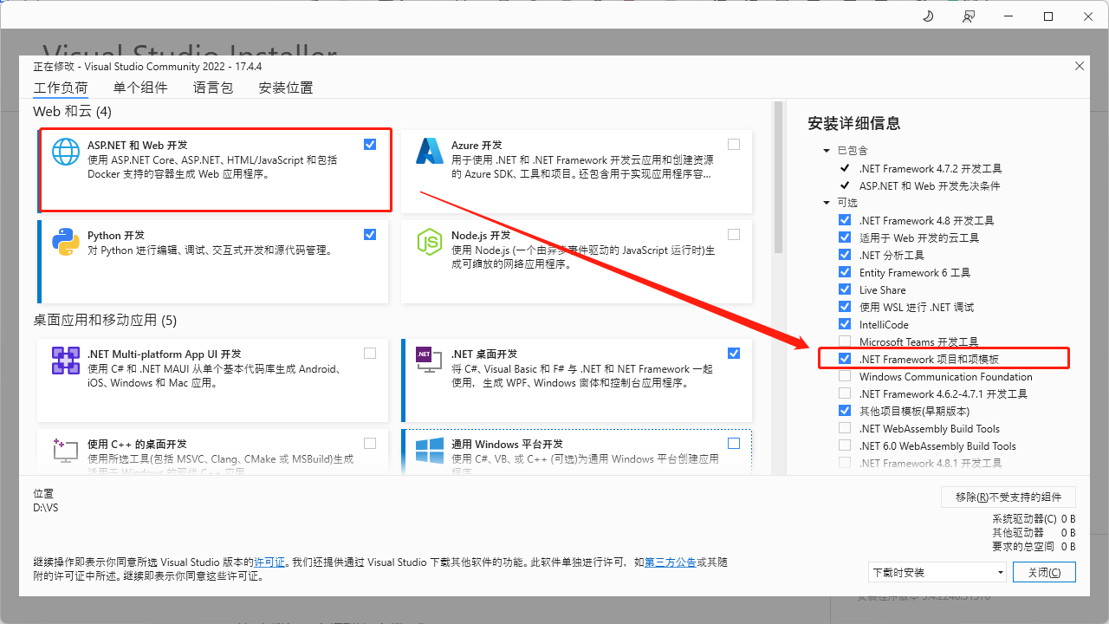Check Windows Communication Foundation checkbox

click(x=845, y=376)
